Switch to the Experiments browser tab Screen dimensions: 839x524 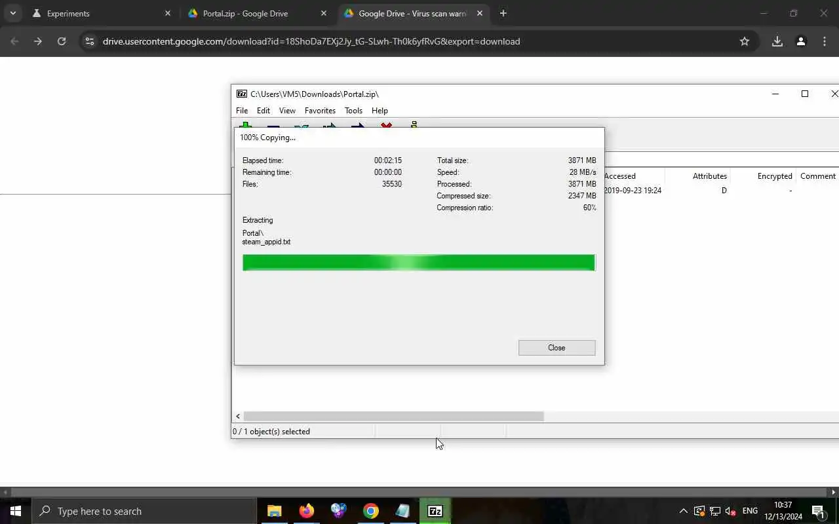click(x=68, y=13)
